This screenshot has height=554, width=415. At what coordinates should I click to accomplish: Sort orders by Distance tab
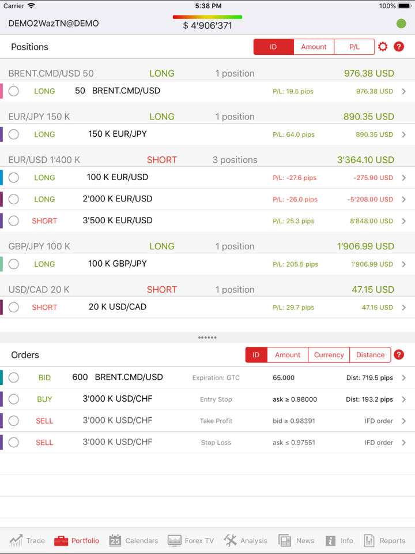click(x=370, y=355)
